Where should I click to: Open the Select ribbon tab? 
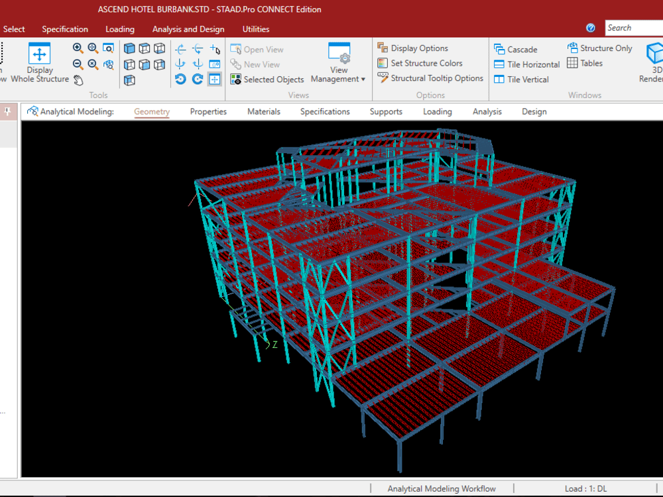pyautogui.click(x=14, y=29)
